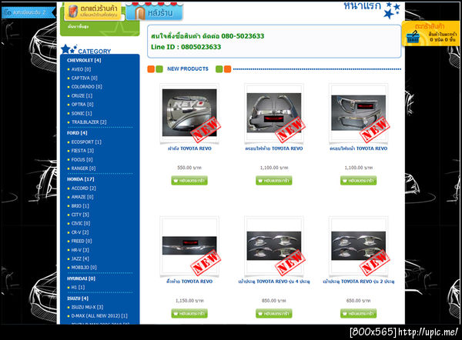
Task: Add the REVO headlight cover to cart
Action: [x=358, y=181]
